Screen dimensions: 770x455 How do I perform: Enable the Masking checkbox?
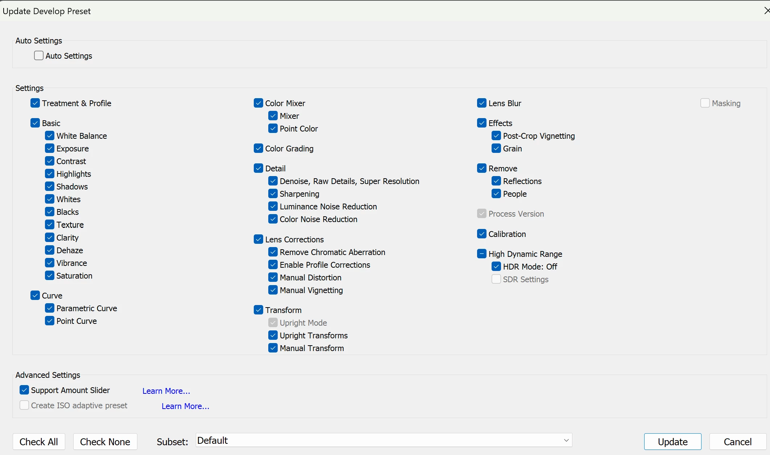point(705,103)
